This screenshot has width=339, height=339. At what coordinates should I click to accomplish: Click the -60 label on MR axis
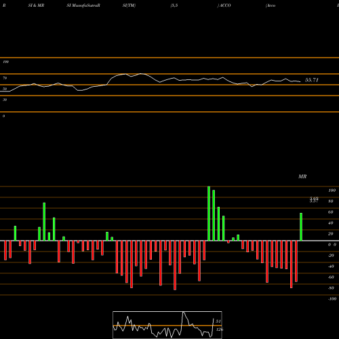click(x=331, y=277)
